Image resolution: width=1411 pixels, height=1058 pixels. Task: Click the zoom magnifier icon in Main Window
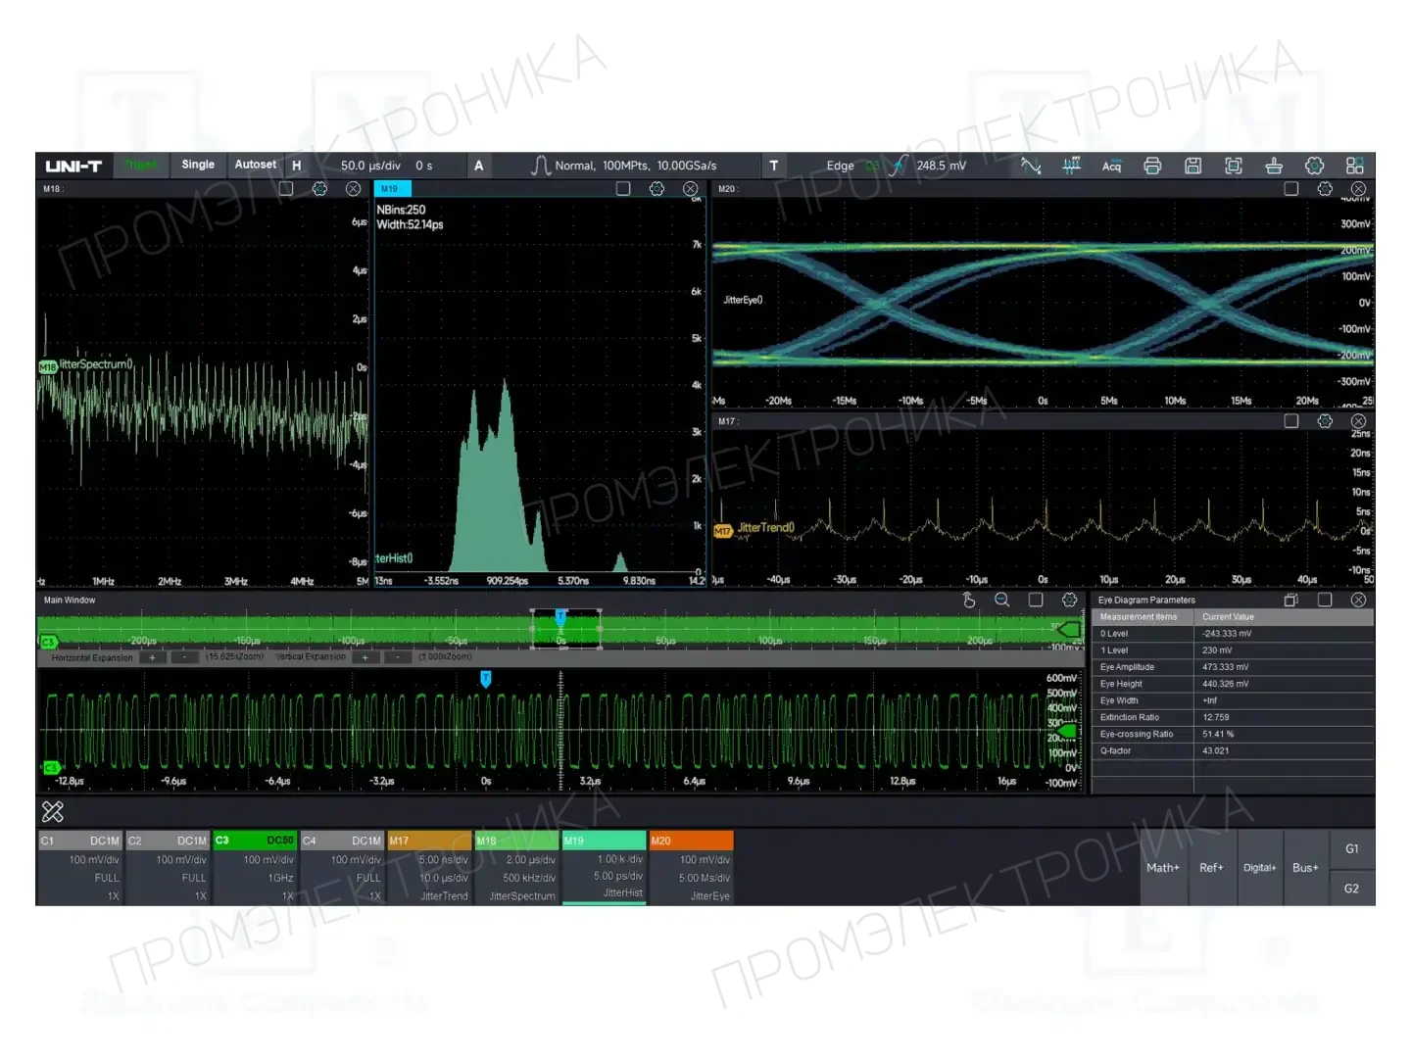[x=1002, y=600]
